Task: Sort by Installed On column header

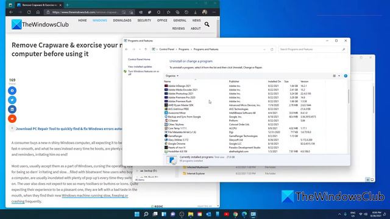Action: [x=274, y=82]
